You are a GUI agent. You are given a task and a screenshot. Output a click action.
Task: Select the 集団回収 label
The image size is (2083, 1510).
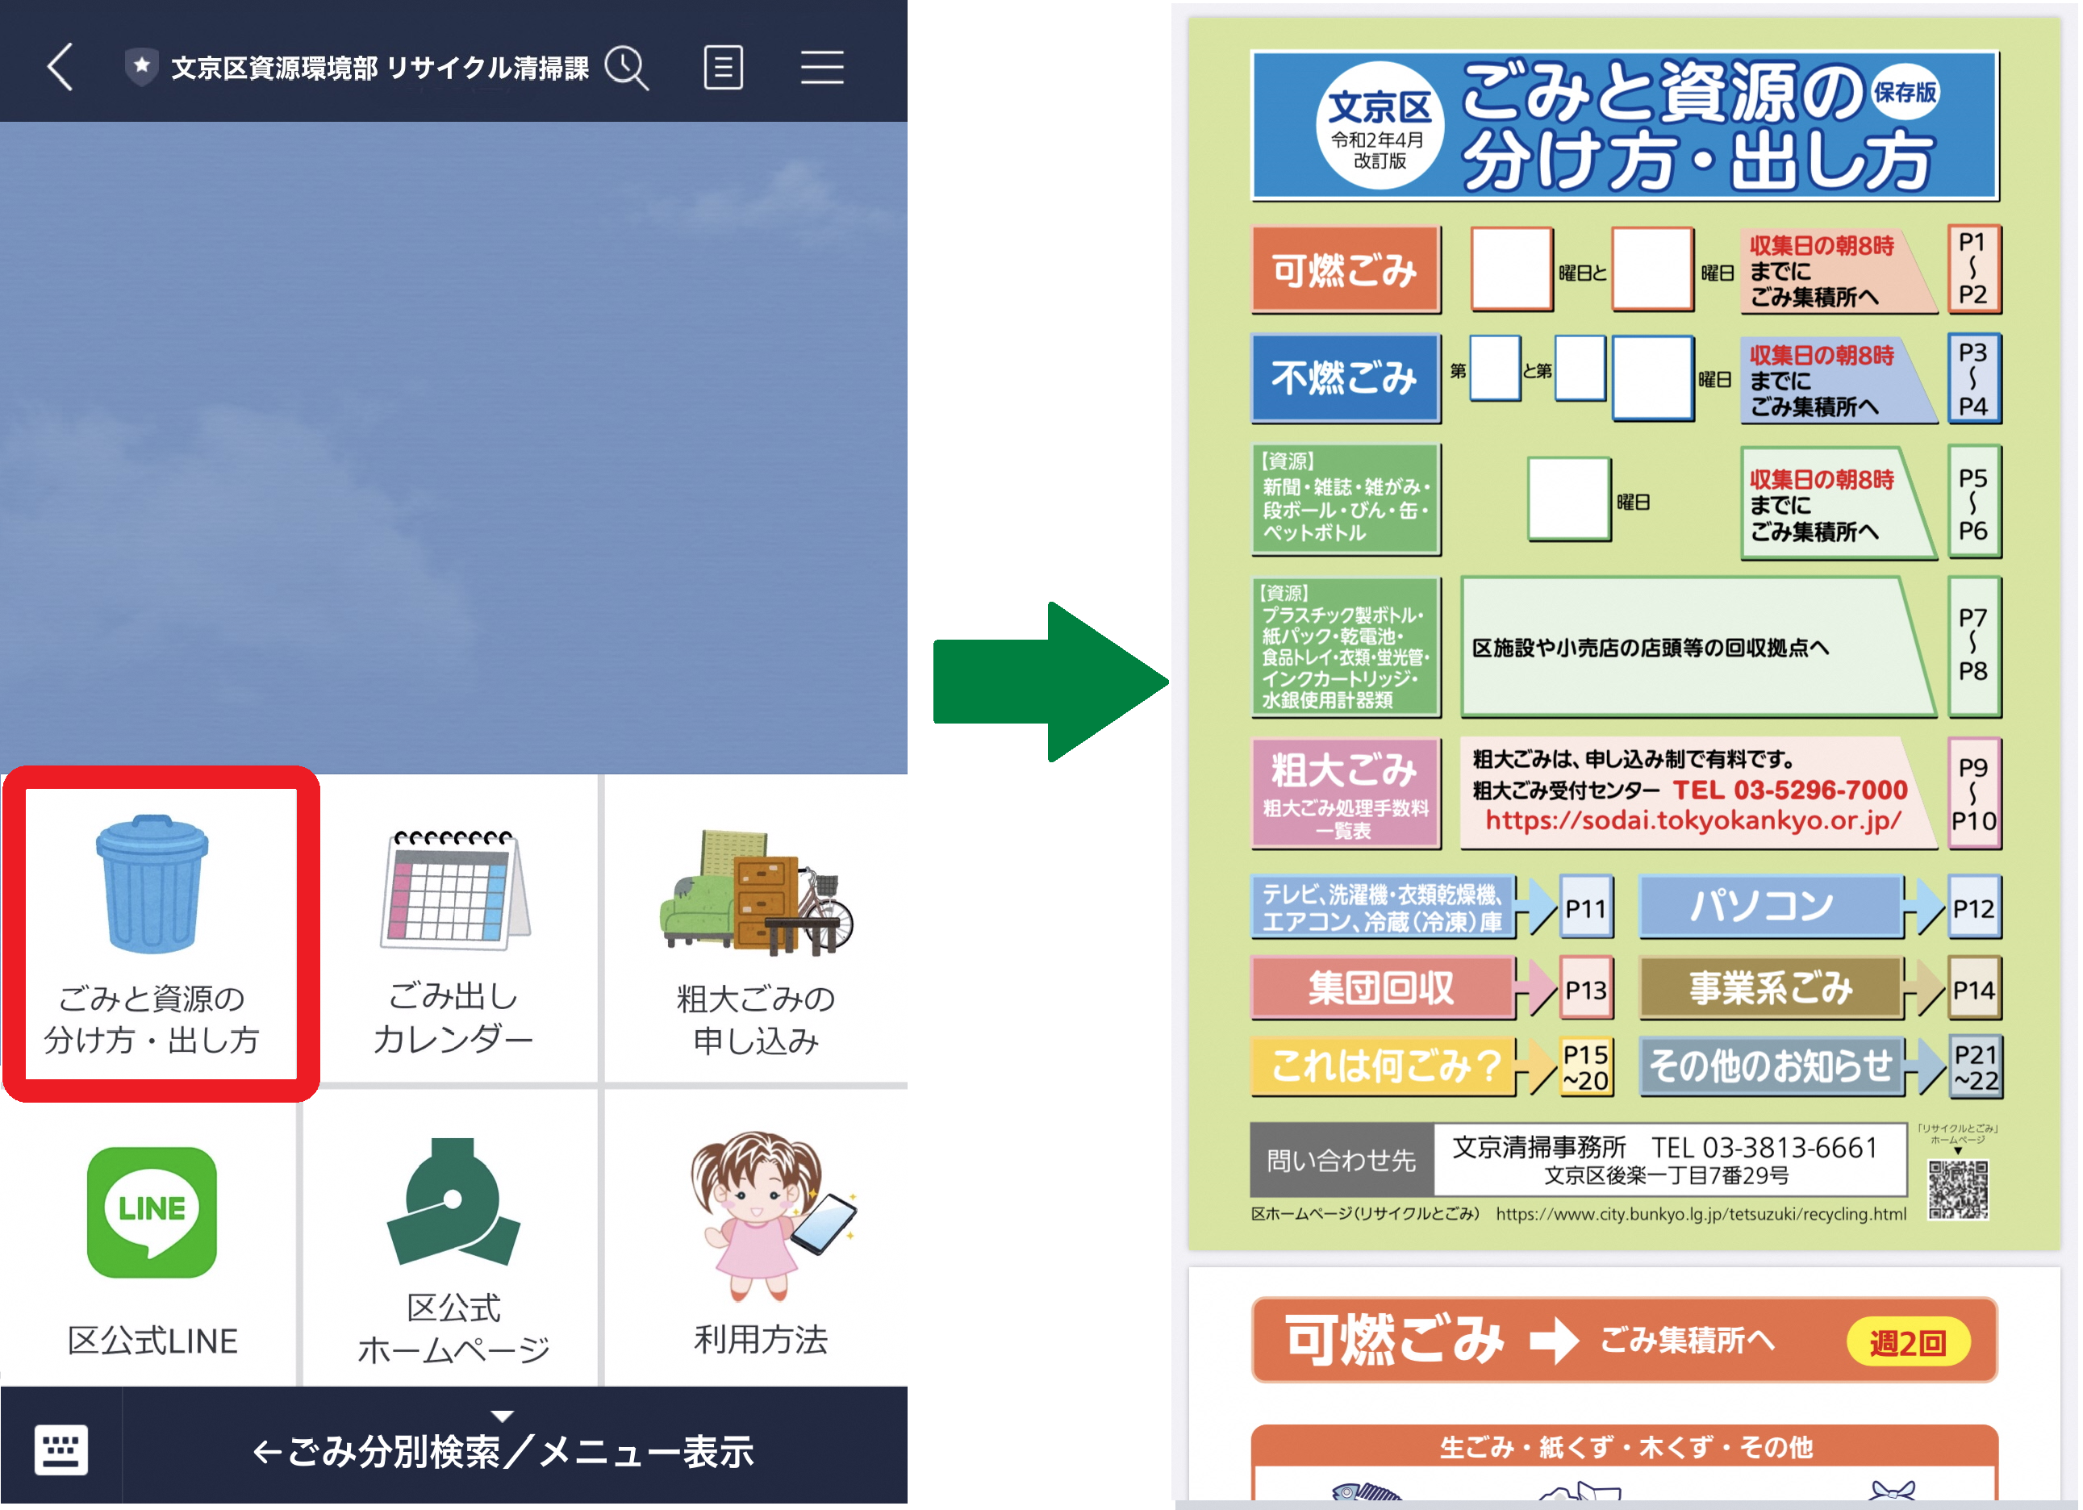tap(1384, 989)
